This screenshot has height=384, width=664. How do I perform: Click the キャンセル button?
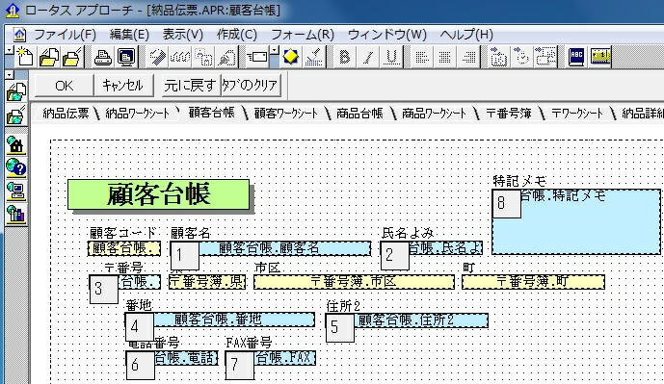(x=122, y=86)
